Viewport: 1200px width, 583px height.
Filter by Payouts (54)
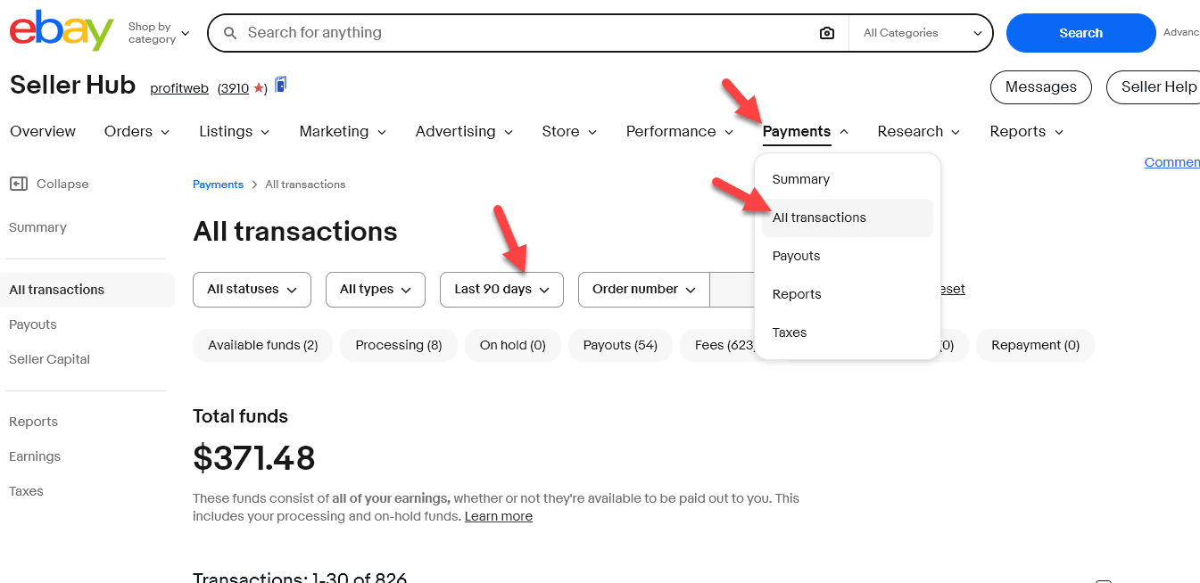pyautogui.click(x=620, y=345)
